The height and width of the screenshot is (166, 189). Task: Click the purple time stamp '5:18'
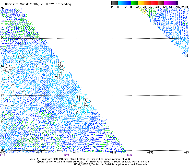(3, 155)
